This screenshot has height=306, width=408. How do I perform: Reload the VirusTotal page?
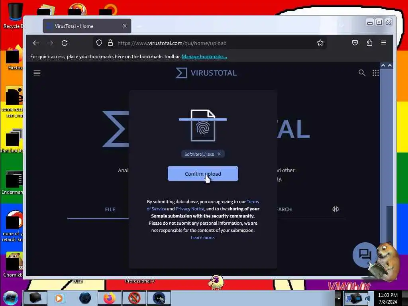click(65, 43)
